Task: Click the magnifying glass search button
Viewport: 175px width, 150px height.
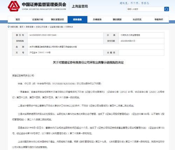Action: click(x=167, y=9)
